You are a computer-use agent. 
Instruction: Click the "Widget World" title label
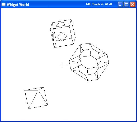[x=18, y=5]
